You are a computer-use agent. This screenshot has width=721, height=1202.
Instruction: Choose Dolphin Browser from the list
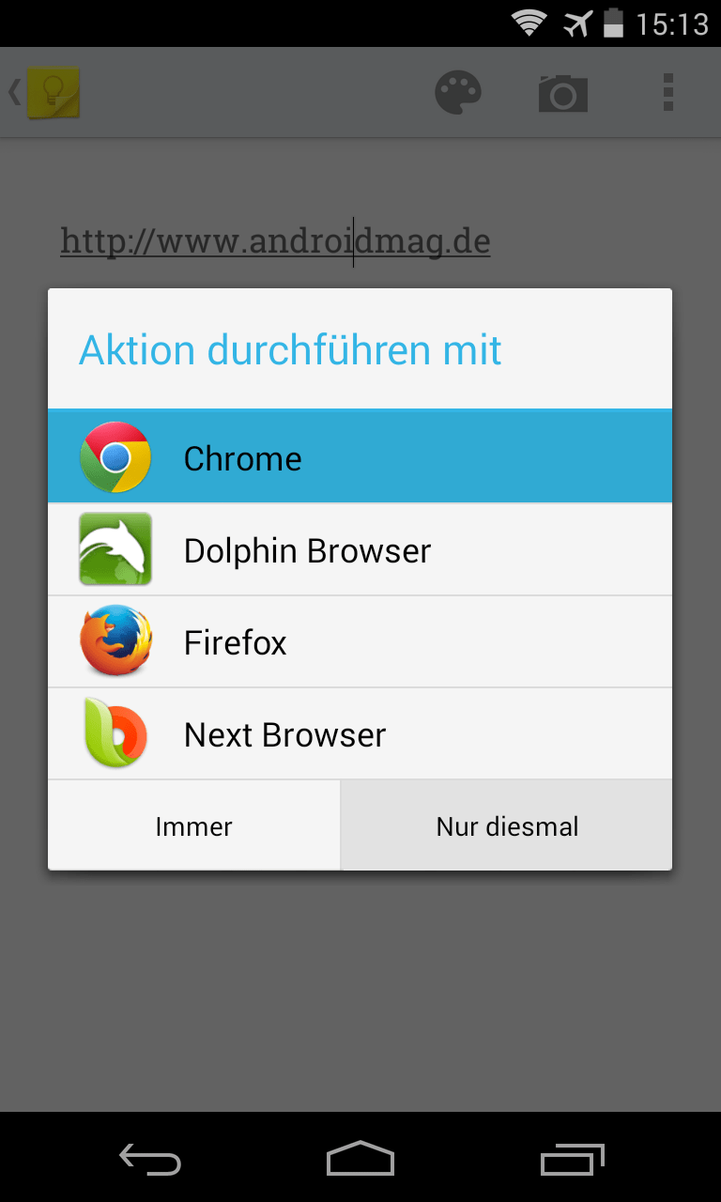tap(360, 549)
